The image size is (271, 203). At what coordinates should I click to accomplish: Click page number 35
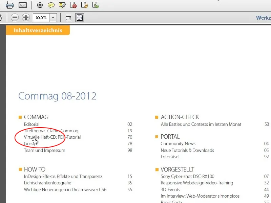130,183
